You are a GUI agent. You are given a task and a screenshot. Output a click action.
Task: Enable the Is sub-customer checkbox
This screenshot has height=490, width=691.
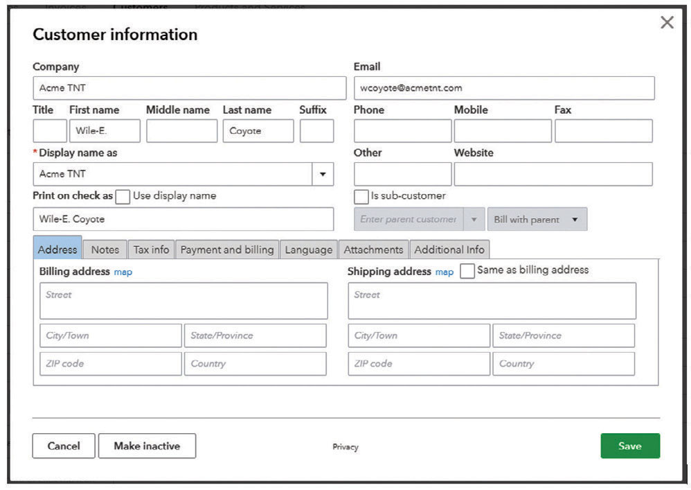click(361, 196)
